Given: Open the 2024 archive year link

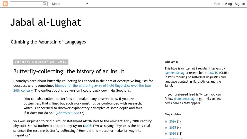Looking at the screenshot, I should point(172,134).
